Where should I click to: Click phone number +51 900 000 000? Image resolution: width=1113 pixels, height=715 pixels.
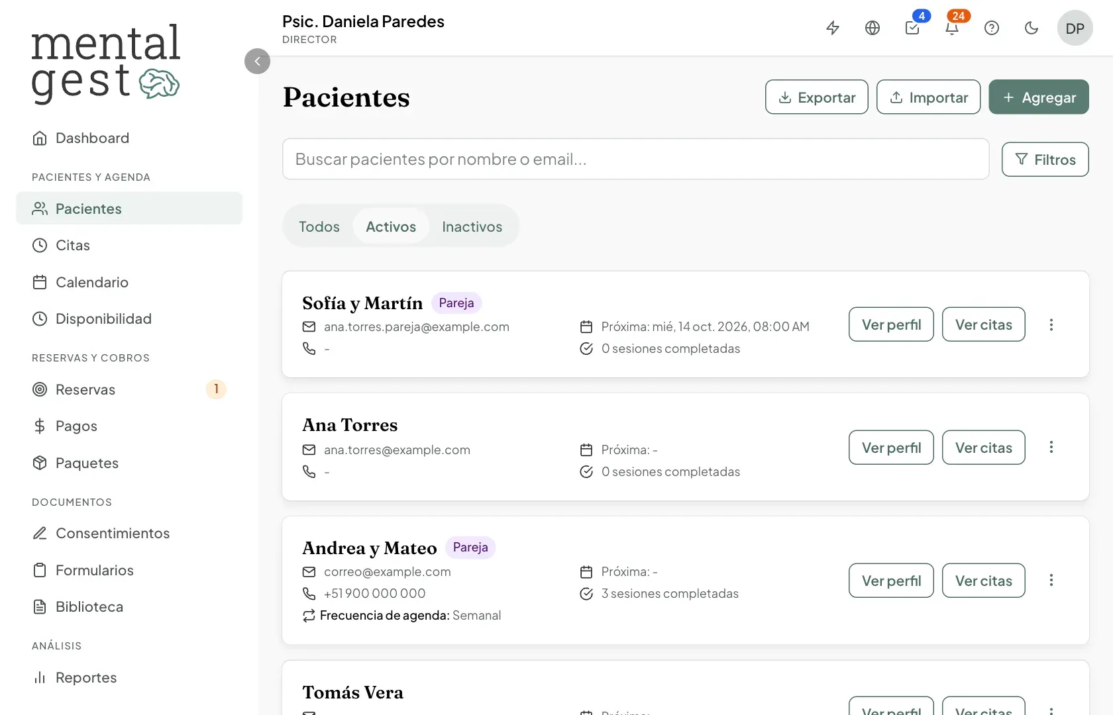pyautogui.click(x=375, y=593)
